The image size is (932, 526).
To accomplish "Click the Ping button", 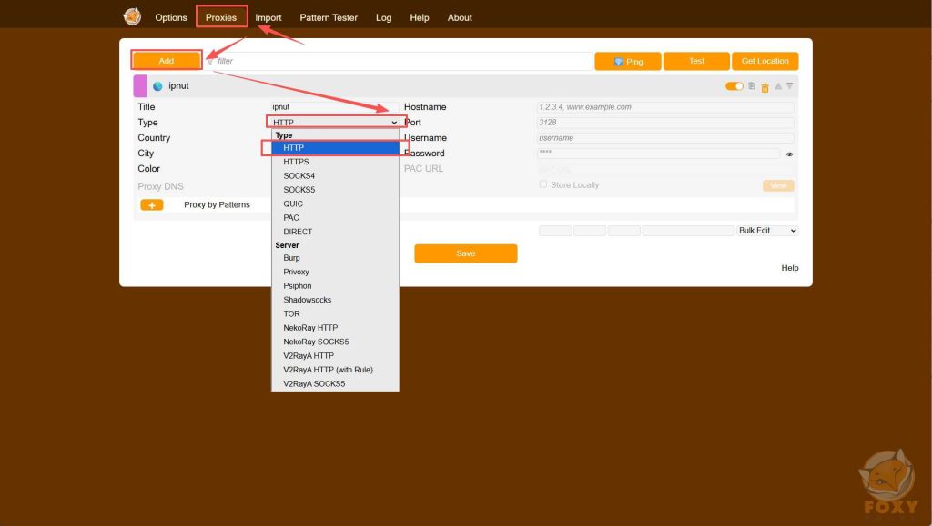I will click(627, 61).
